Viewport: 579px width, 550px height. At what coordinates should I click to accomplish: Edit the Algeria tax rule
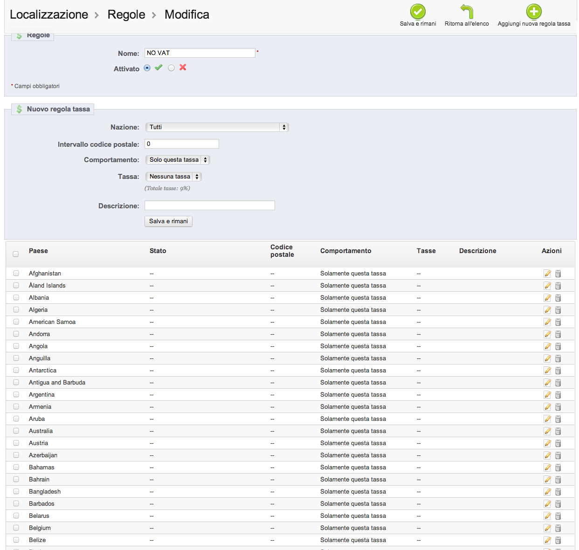(547, 310)
